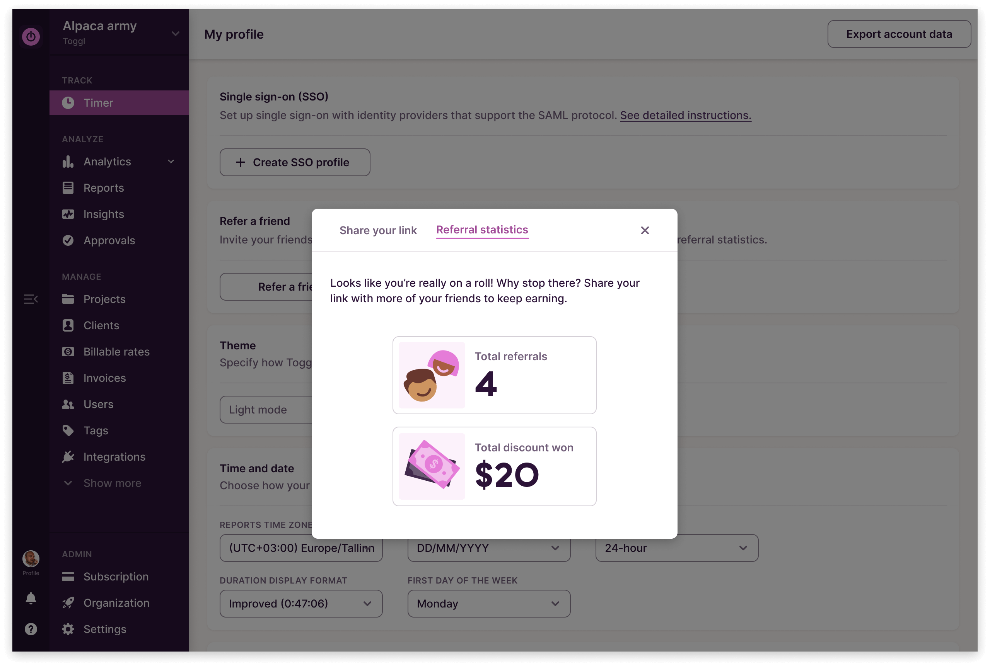
Task: Open the Integrations plug item
Action: 114,457
